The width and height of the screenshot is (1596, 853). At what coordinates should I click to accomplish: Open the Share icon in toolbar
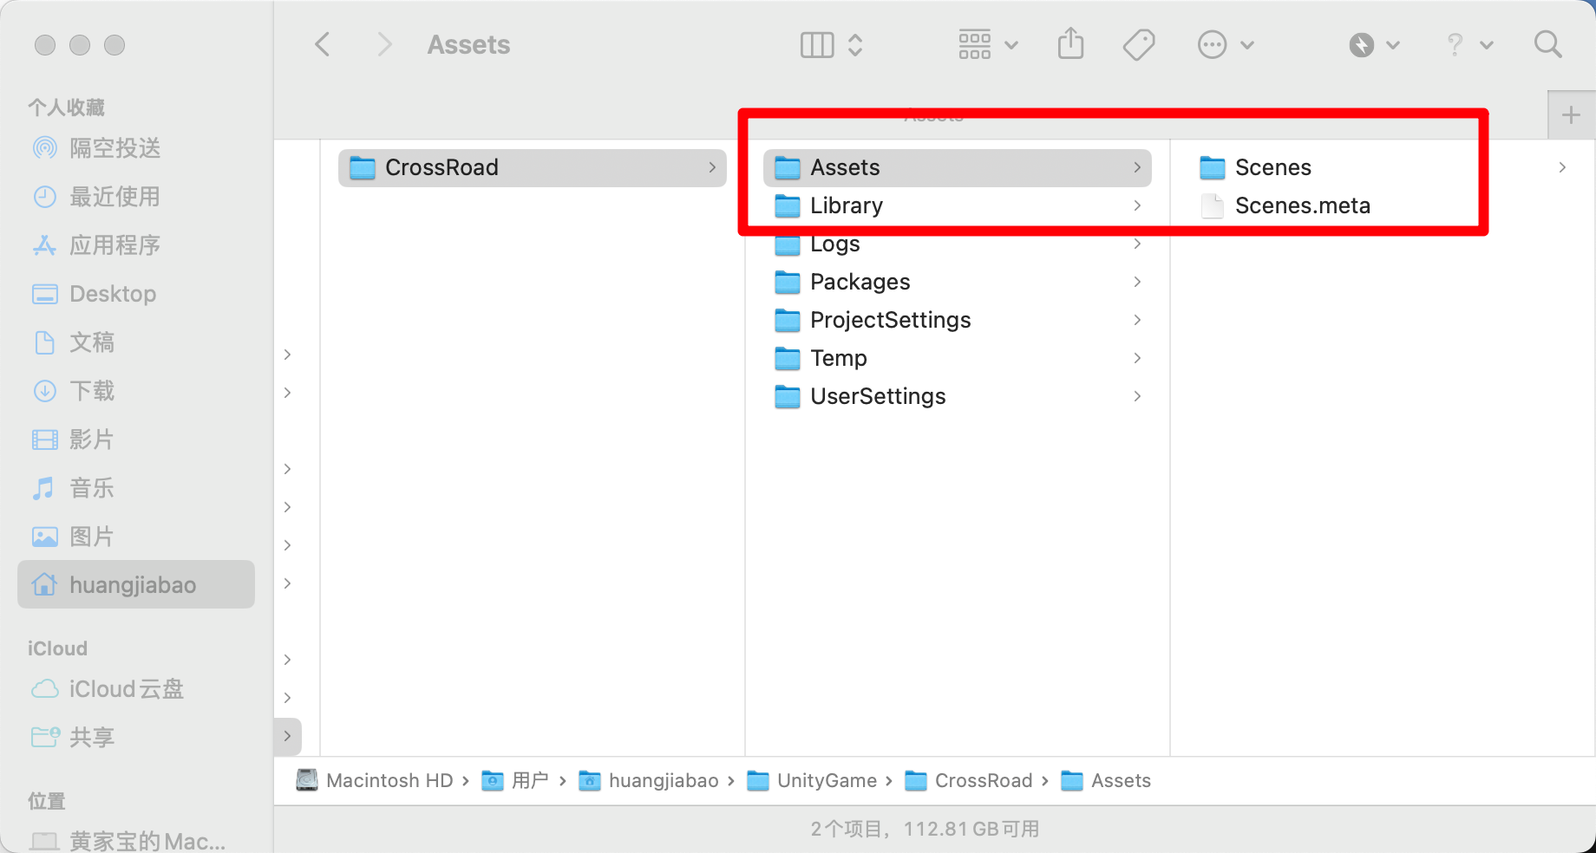(x=1071, y=44)
